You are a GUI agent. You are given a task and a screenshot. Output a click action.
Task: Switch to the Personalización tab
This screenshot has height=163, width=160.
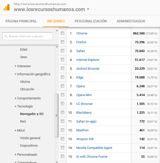(x=91, y=21)
